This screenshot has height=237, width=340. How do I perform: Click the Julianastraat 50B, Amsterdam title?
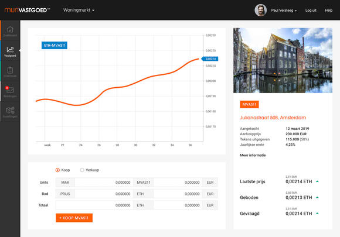point(273,118)
